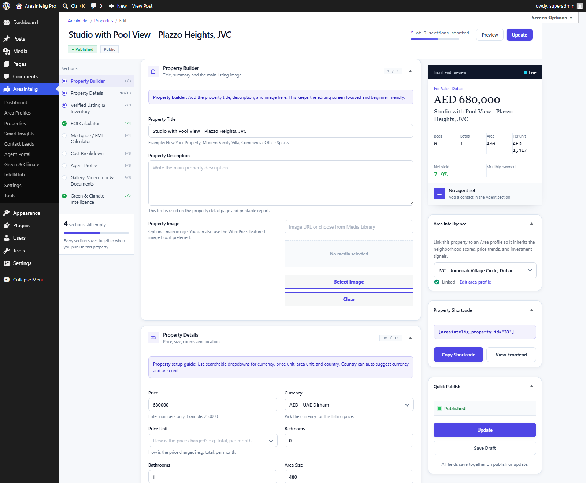Select the Property Builder section indicator

pyautogui.click(x=64, y=81)
